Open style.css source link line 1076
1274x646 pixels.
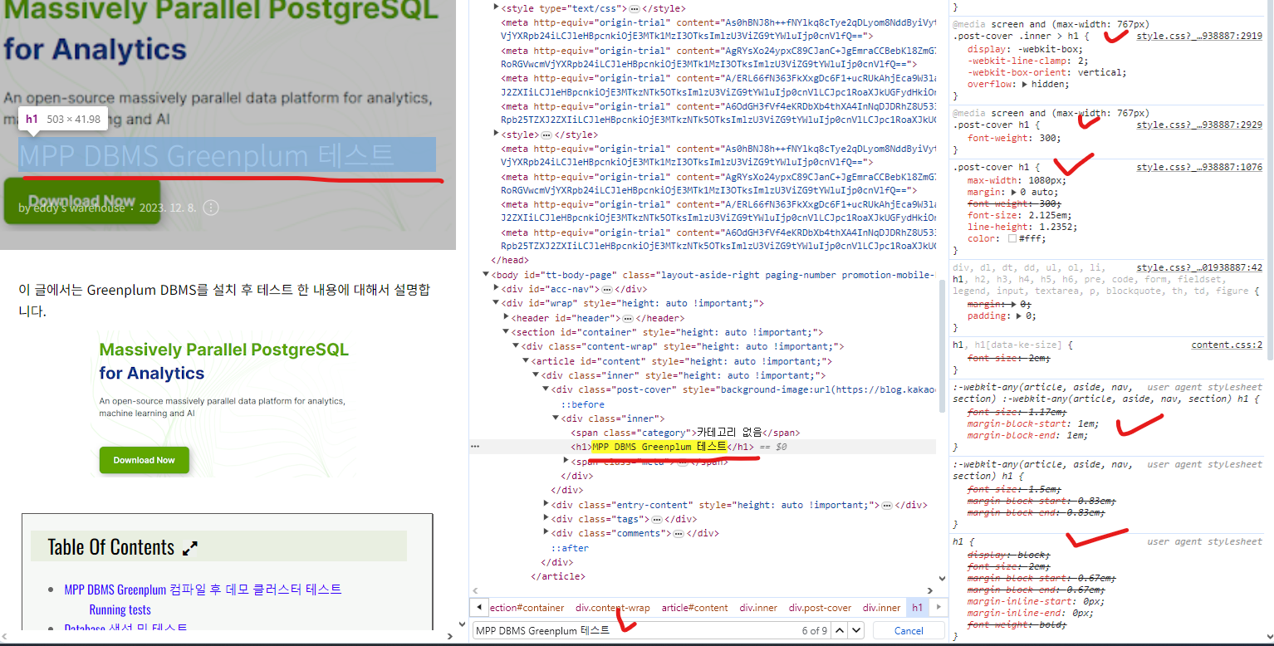tap(1199, 167)
